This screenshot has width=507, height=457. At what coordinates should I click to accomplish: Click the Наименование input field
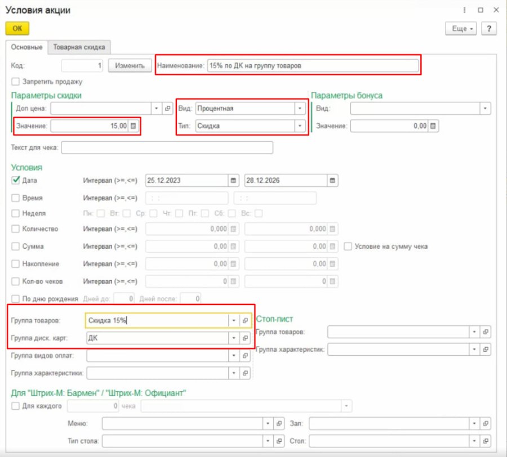point(313,66)
